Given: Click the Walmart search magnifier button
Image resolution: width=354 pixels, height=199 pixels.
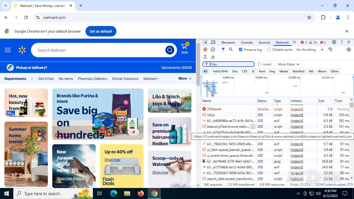Looking at the screenshot, I should click(x=170, y=50).
